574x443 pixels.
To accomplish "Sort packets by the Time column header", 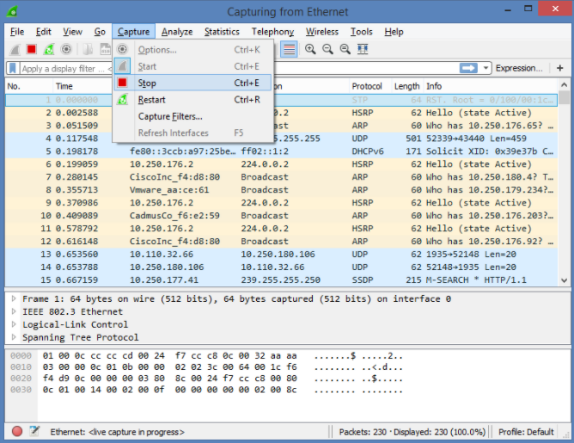I will [82, 86].
